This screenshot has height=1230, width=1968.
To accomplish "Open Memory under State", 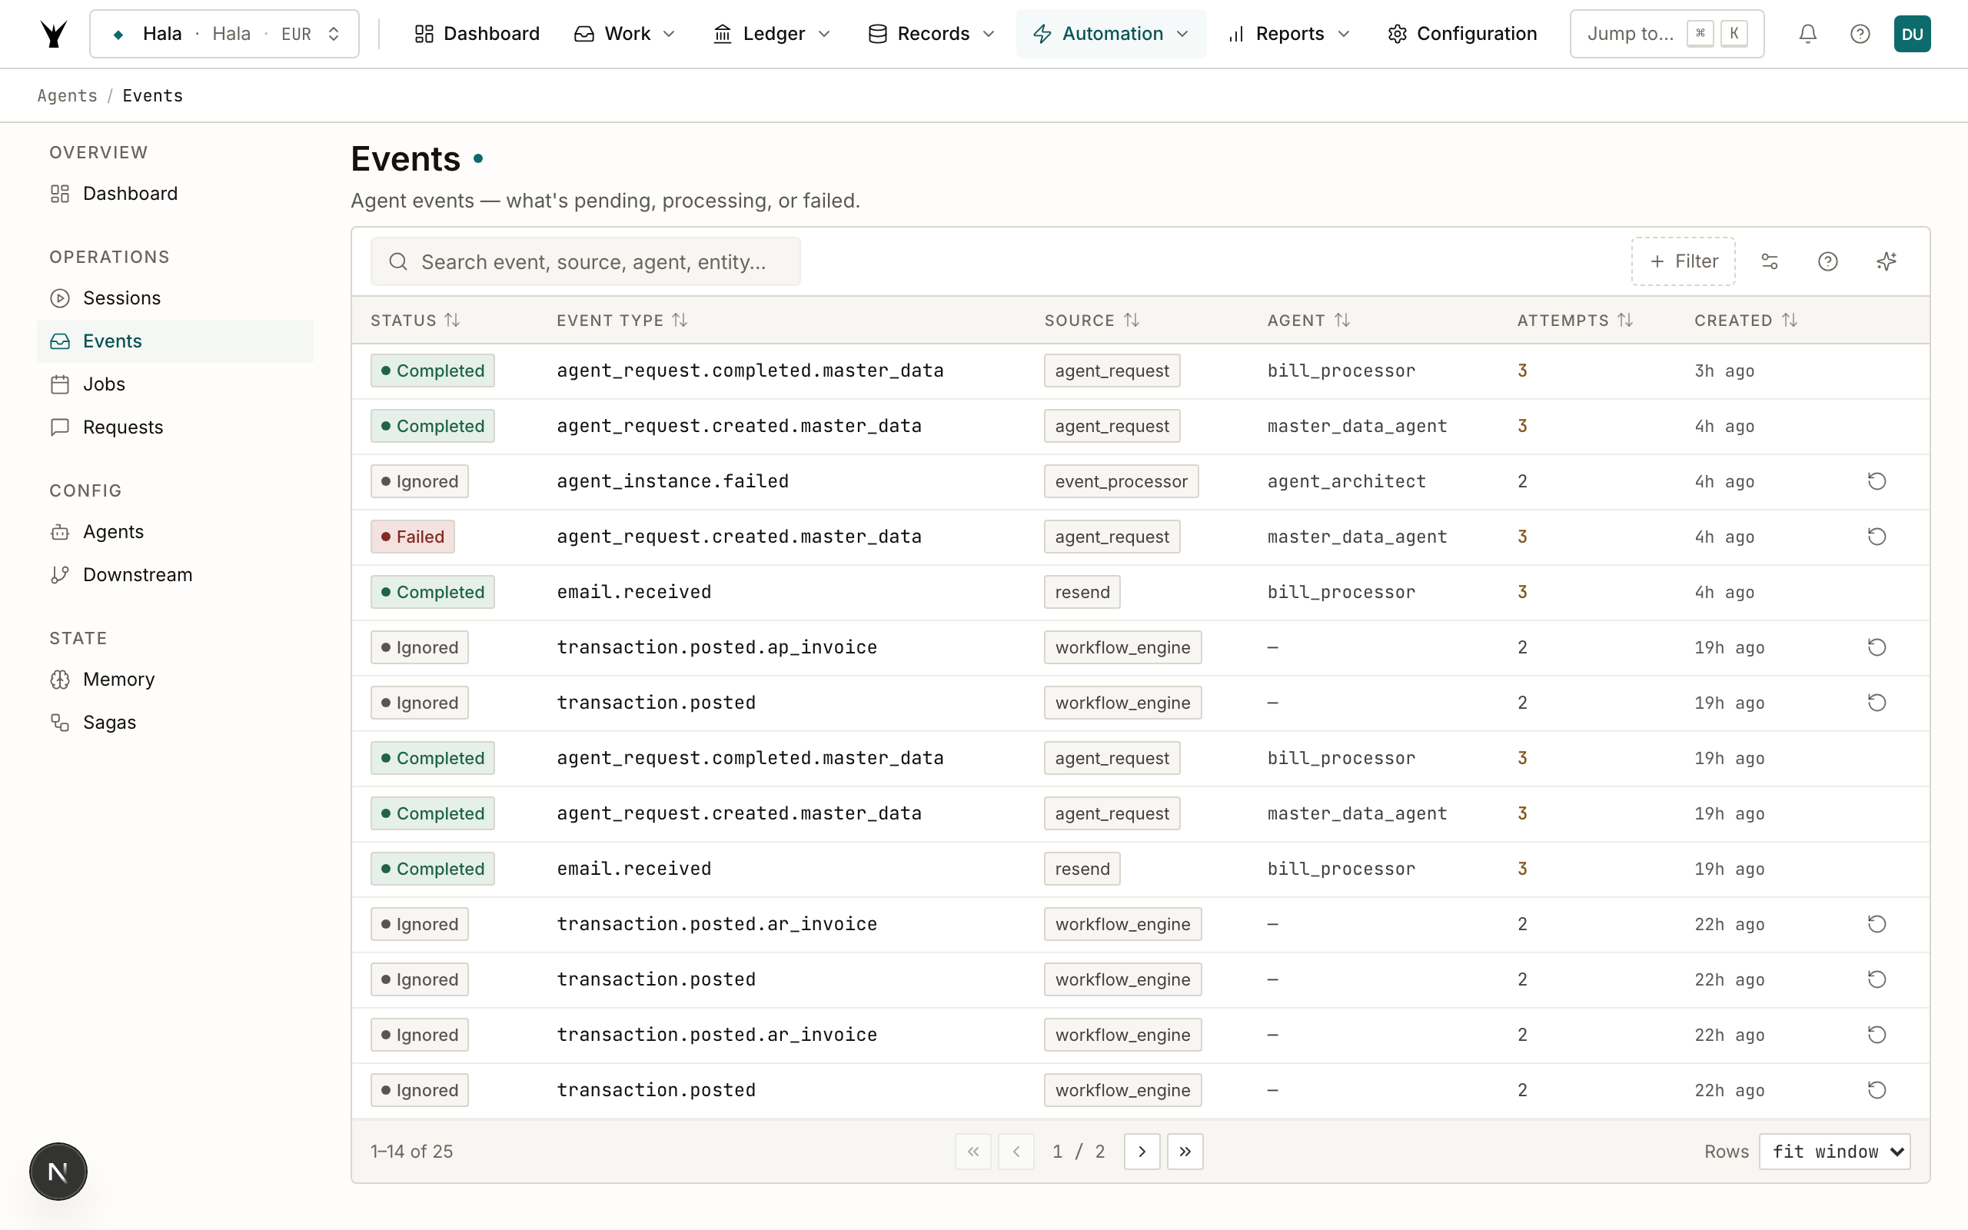I will (175, 680).
